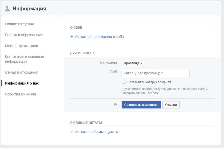Click plus icon before Укажите информацию о себе
Image resolution: width=224 pixels, height=148 pixels.
click(x=72, y=37)
